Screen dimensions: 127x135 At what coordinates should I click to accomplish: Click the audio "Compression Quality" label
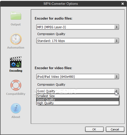[51, 34]
